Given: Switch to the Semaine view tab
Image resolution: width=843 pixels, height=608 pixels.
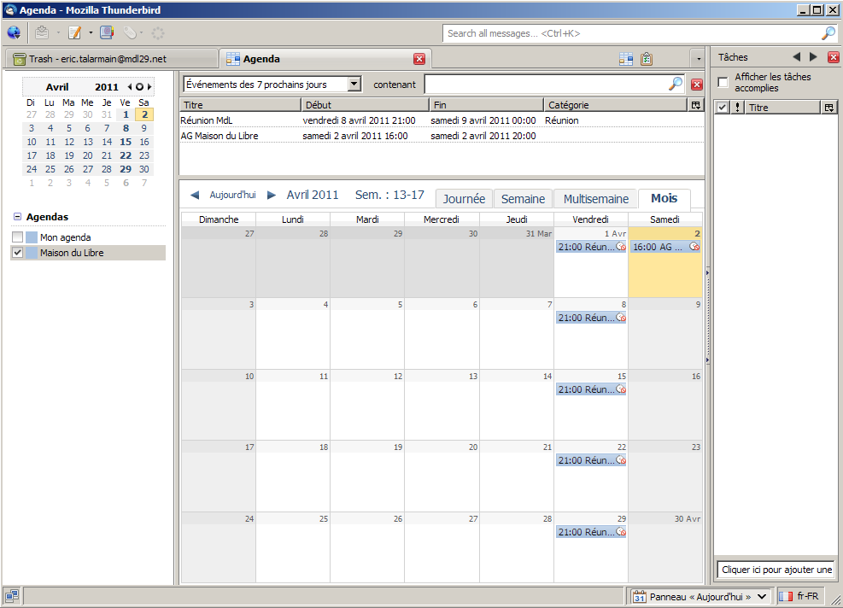Looking at the screenshot, I should tap(523, 199).
